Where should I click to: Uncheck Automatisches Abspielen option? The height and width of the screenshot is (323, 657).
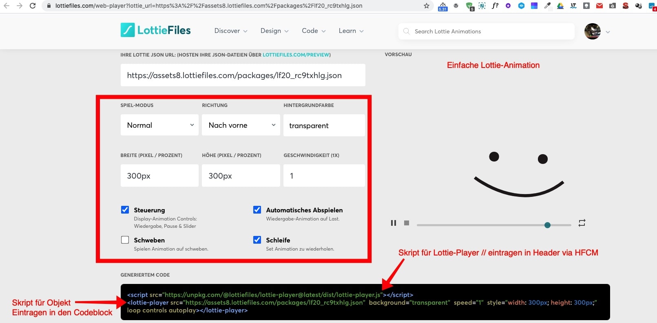click(x=257, y=210)
